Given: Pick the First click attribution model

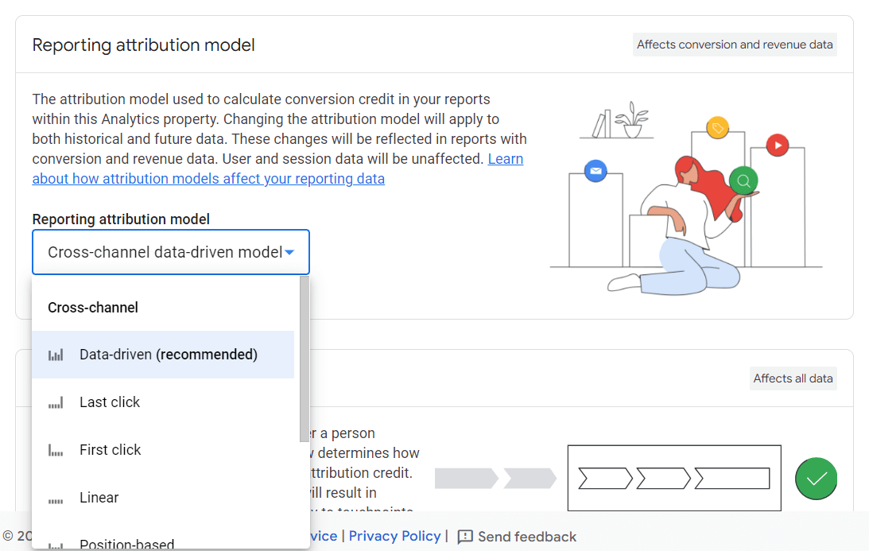Looking at the screenshot, I should click(x=163, y=450).
